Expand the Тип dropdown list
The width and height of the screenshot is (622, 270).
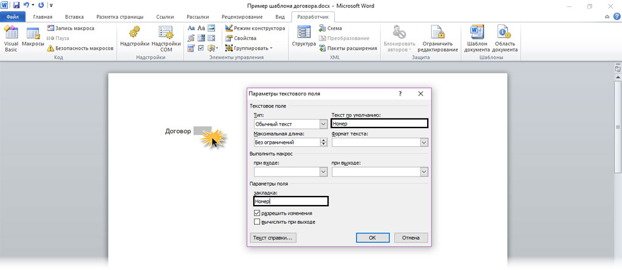[x=323, y=124]
